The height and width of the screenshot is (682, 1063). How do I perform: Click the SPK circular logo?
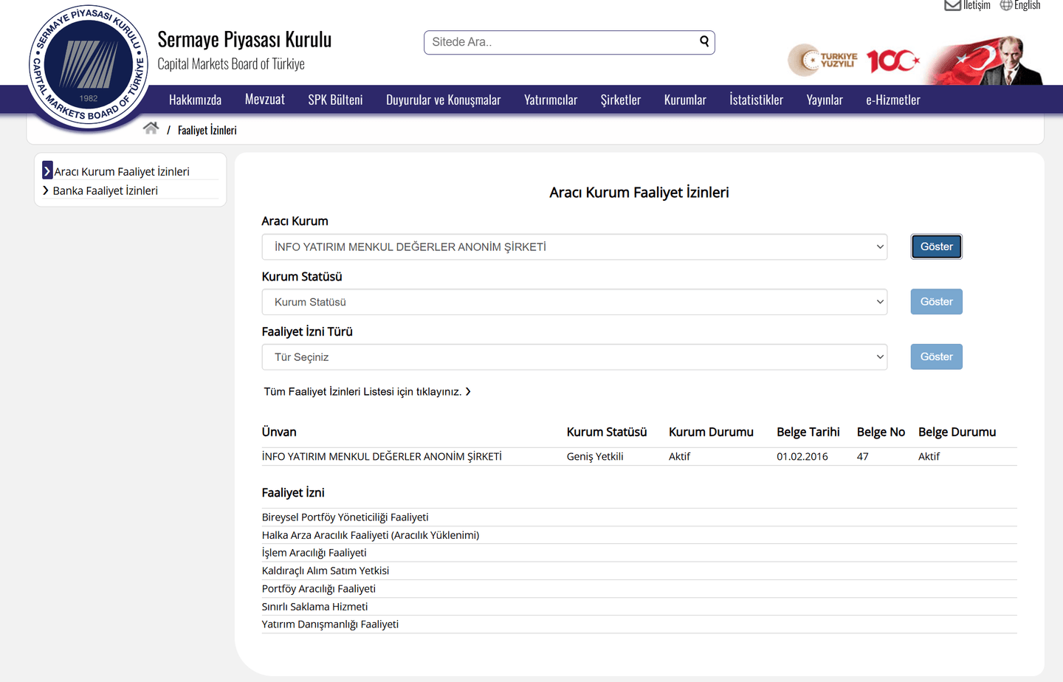point(88,66)
